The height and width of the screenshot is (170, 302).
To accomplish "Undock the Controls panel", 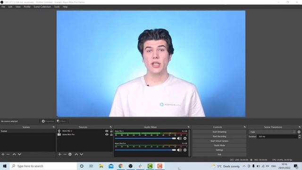I will (244, 127).
